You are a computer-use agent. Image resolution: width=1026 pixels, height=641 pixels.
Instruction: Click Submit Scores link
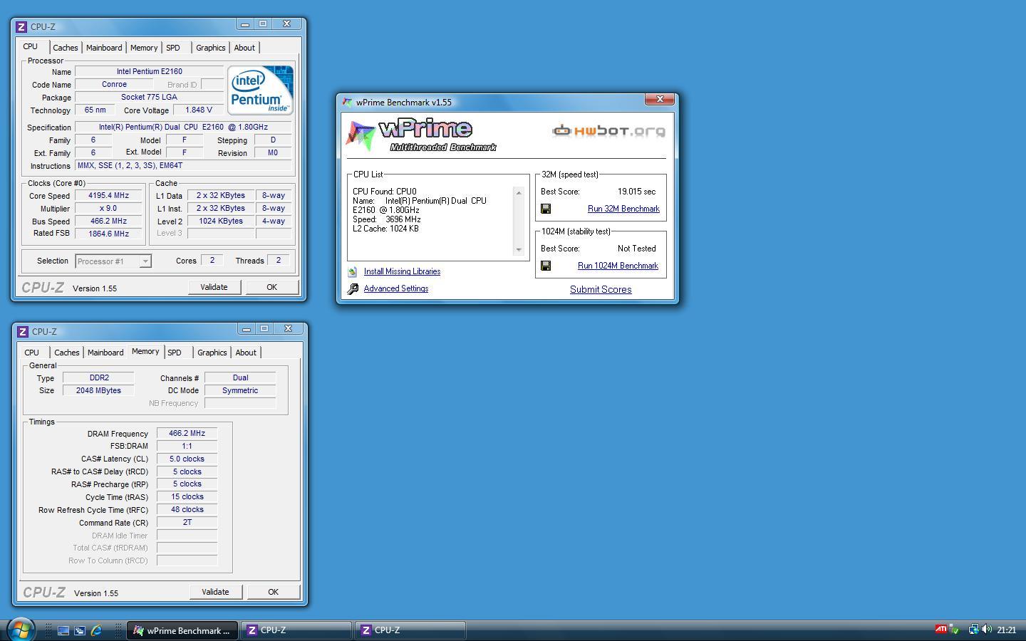pyautogui.click(x=601, y=289)
